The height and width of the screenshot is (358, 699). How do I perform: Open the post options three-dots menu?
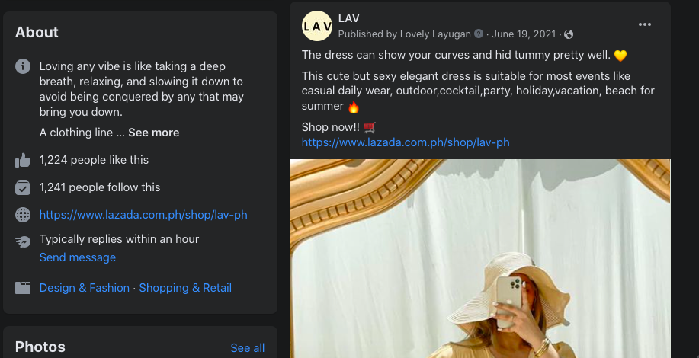point(645,24)
